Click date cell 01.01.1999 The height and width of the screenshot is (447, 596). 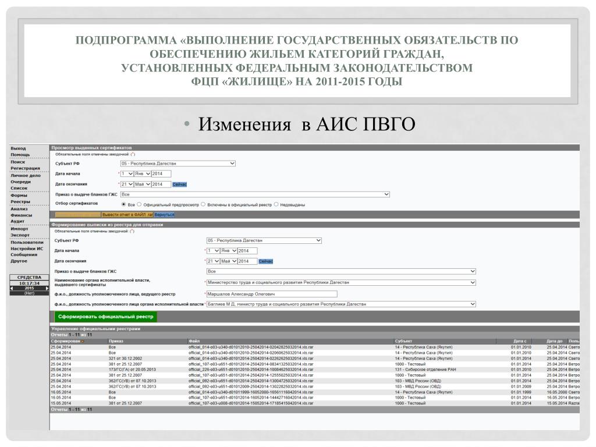521,392
